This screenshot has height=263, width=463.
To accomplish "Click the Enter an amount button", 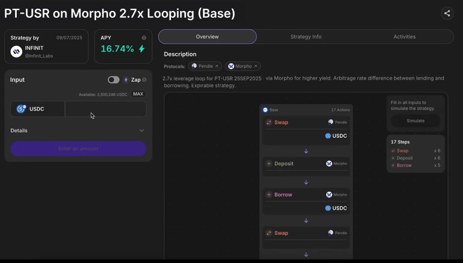I will pyautogui.click(x=78, y=149).
